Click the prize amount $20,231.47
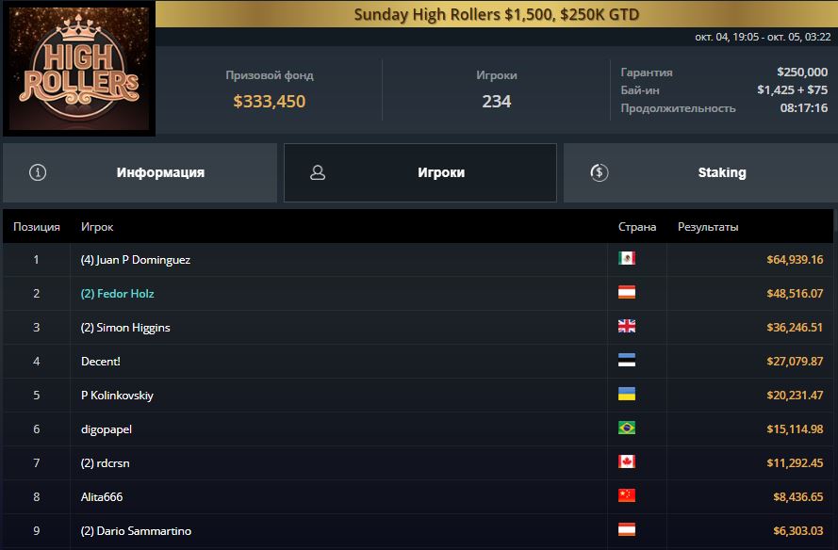The height and width of the screenshot is (550, 838). click(x=795, y=396)
